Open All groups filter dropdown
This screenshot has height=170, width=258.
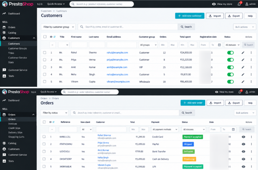pyautogui.click(x=148, y=45)
